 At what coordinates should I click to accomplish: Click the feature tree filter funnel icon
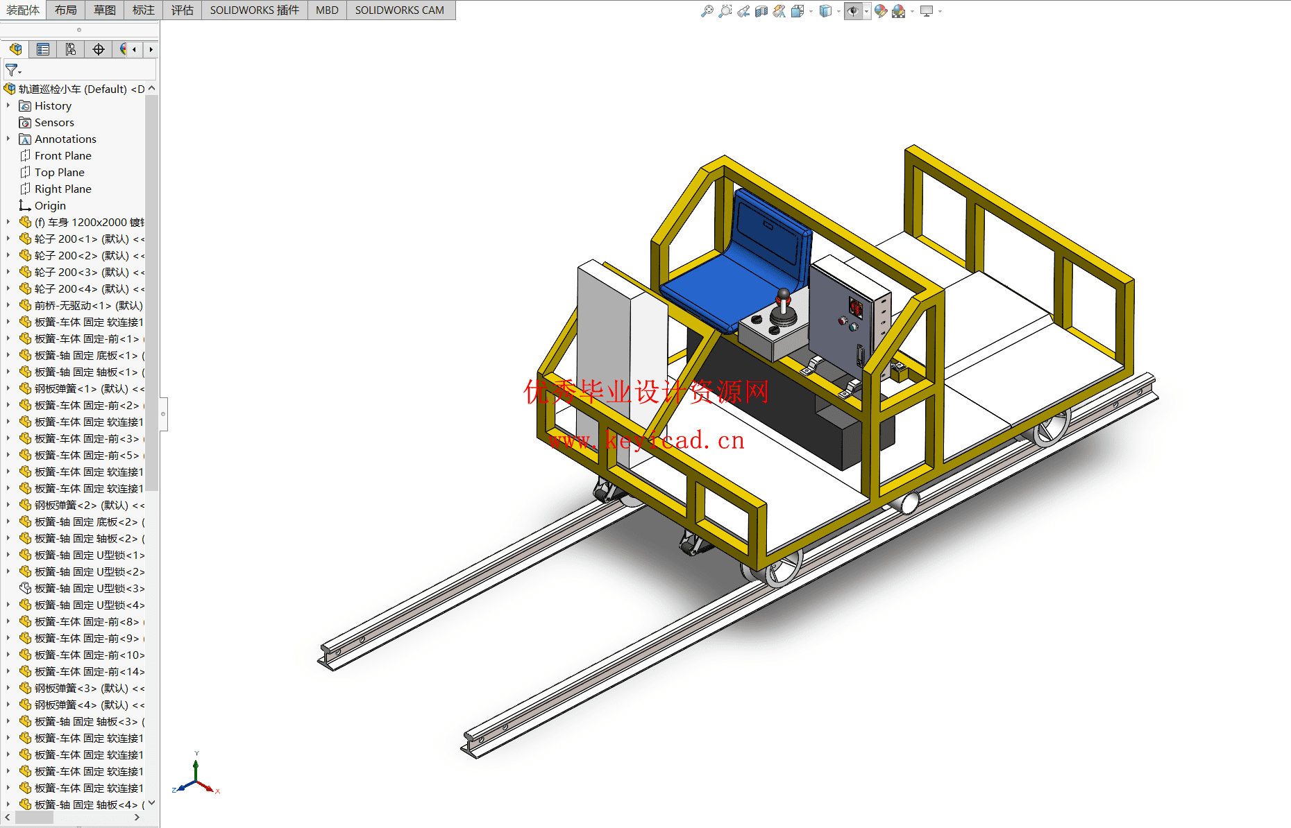click(12, 70)
